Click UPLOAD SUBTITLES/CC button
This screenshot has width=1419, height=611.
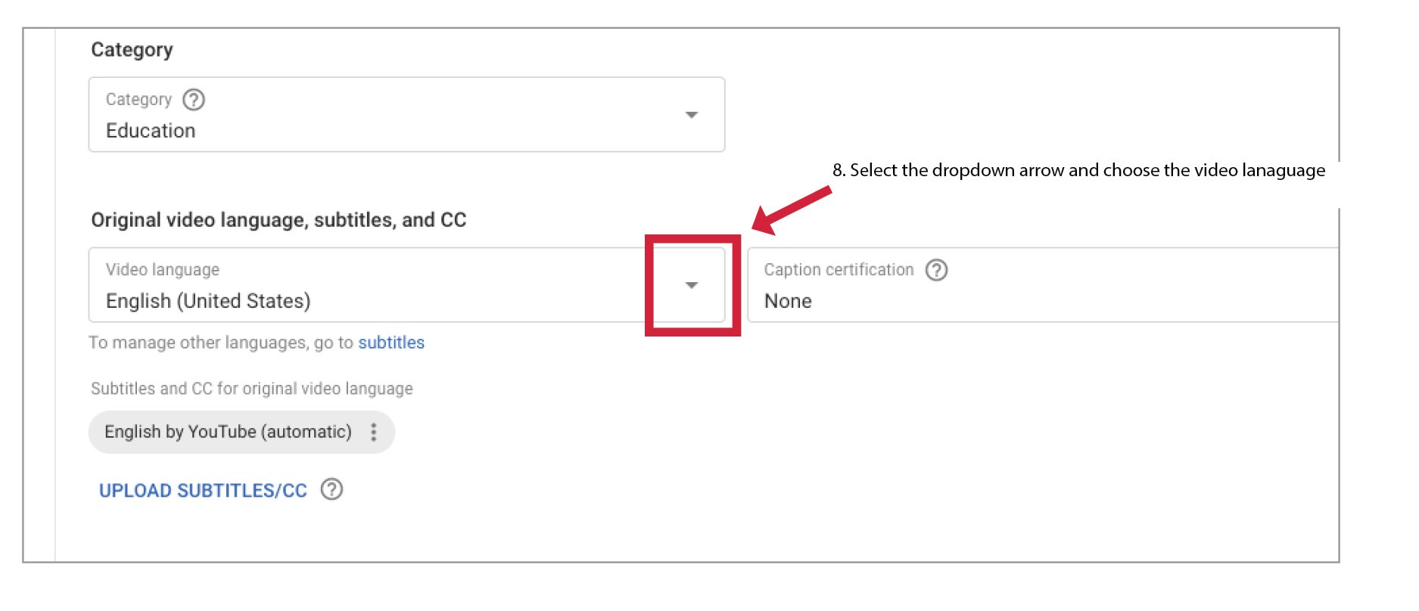(x=203, y=491)
